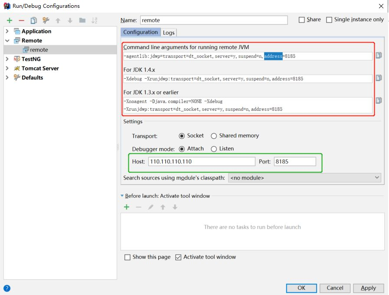The height and width of the screenshot is (295, 389).
Task: Click the JDK 1.4.x arguments field
Action: [248, 79]
